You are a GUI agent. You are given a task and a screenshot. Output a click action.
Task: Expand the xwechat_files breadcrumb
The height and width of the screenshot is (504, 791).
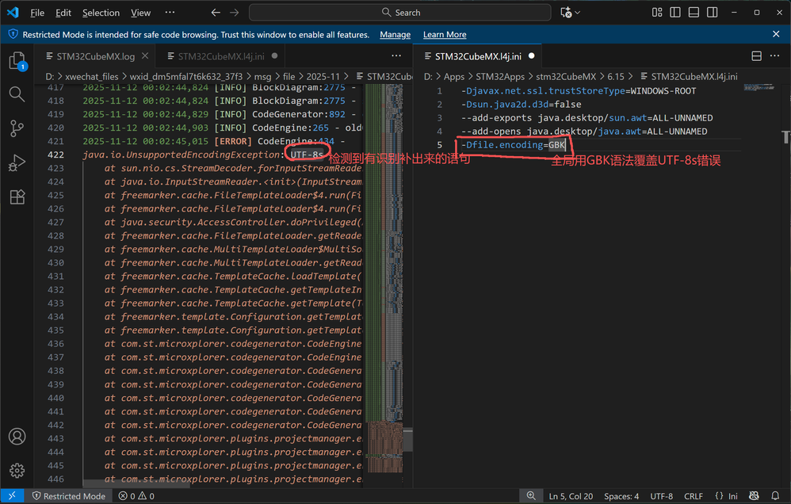coord(91,77)
